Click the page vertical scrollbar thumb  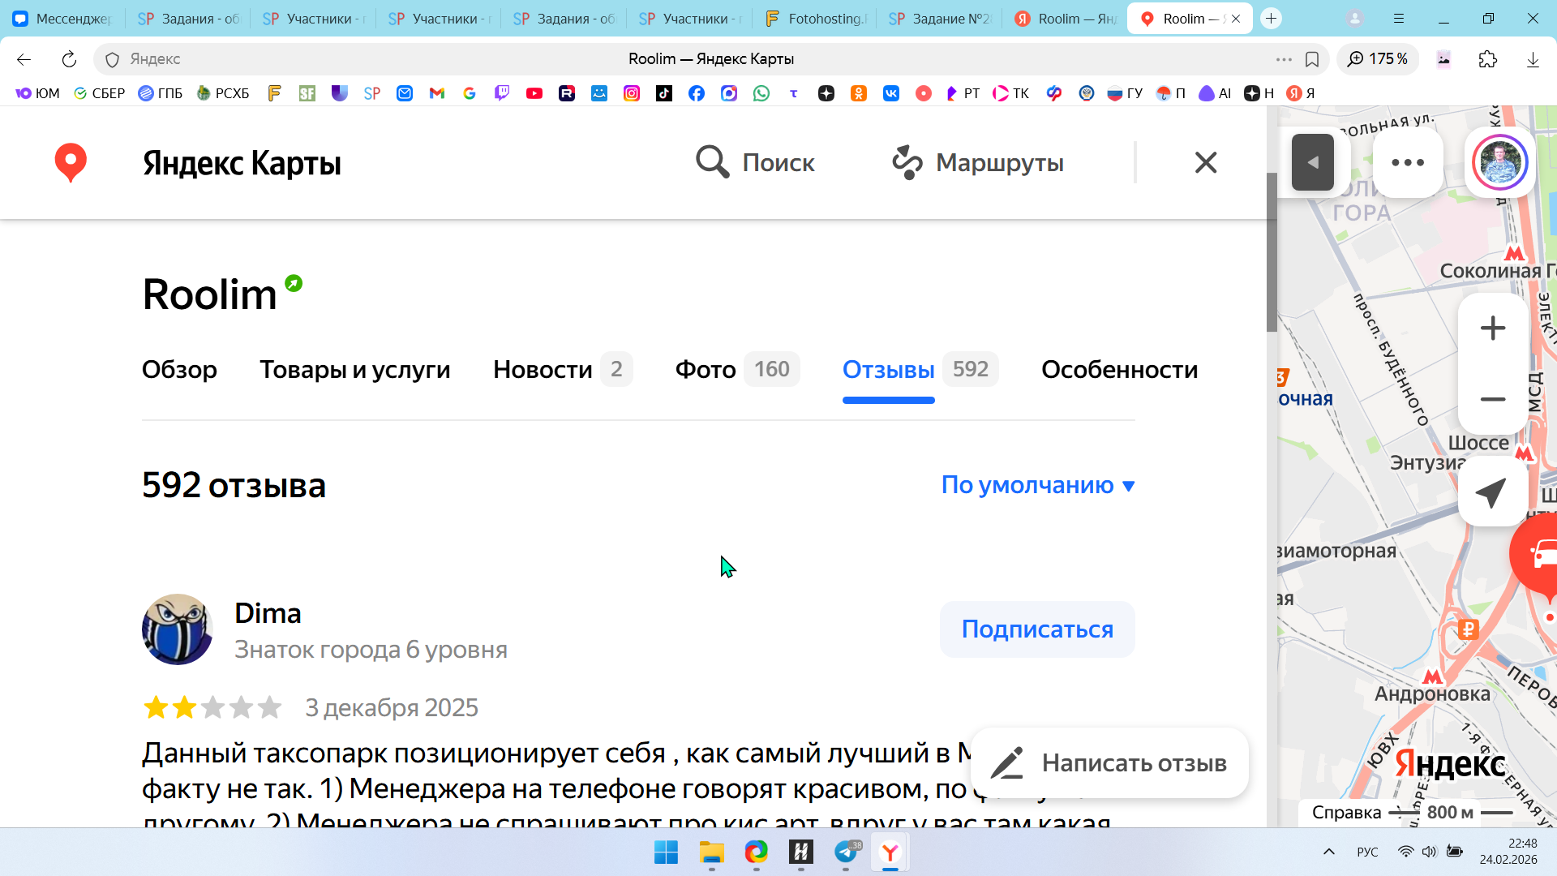[1272, 251]
